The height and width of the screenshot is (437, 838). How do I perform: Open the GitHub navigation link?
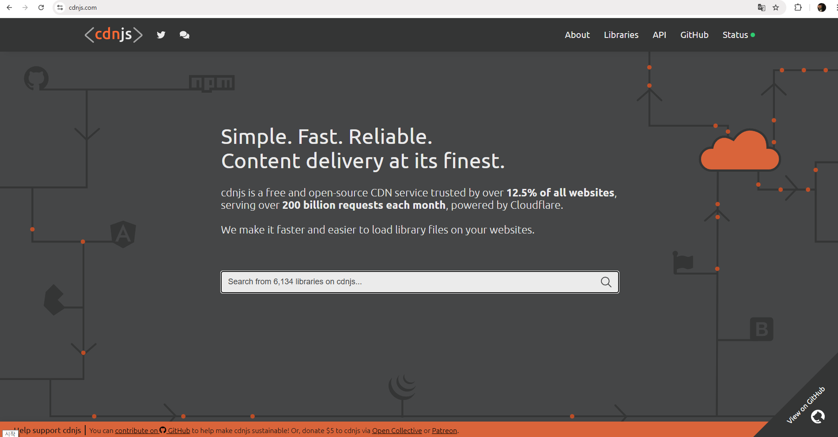[694, 35]
